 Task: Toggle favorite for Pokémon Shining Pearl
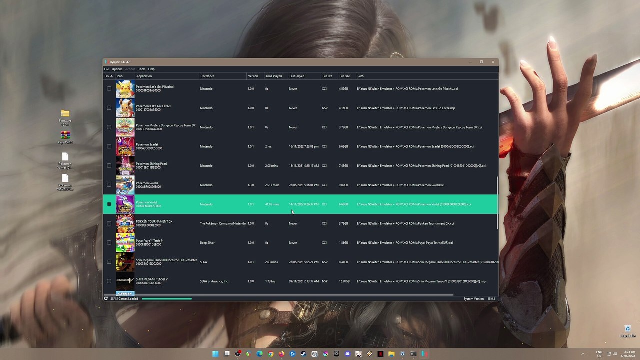[x=109, y=166]
